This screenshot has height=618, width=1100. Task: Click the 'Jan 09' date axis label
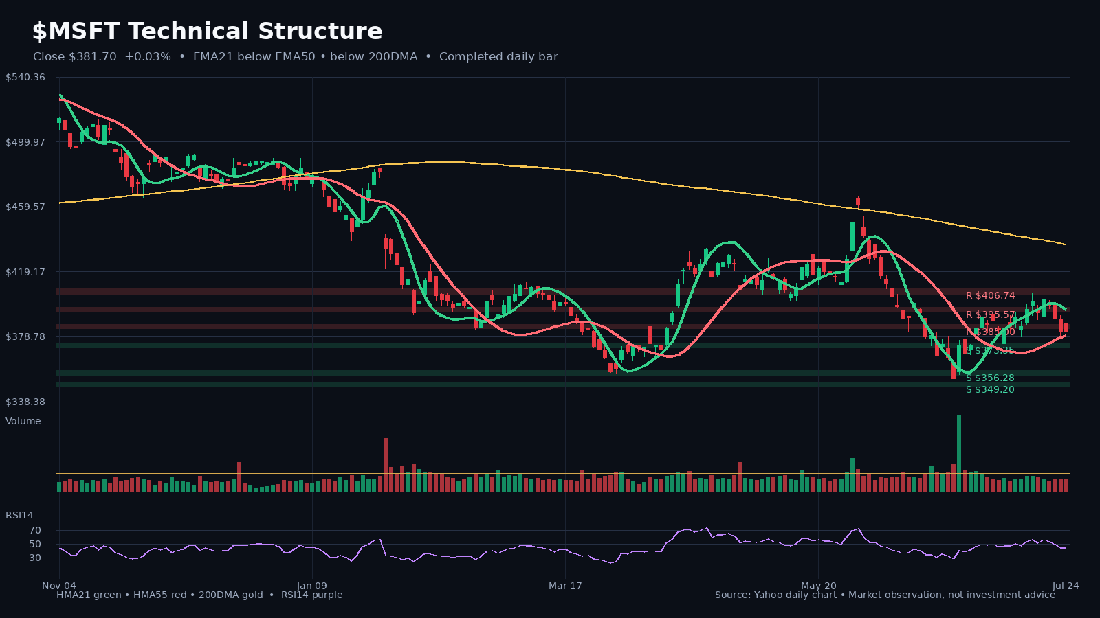[312, 586]
